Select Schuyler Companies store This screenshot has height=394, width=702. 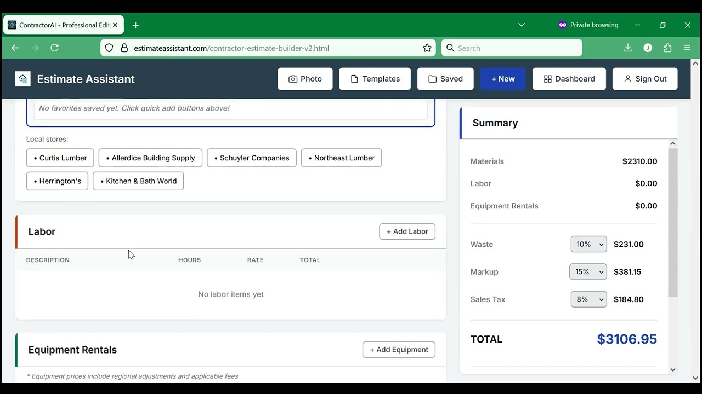[252, 158]
